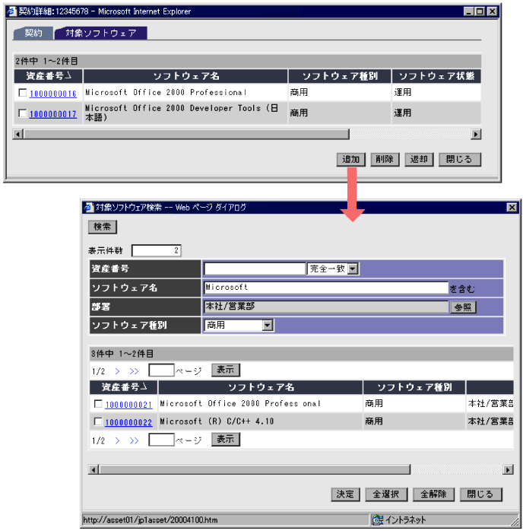Jump to last page using the bottom double arrow
Viewport: 523px width, 531px height.
pos(134,440)
